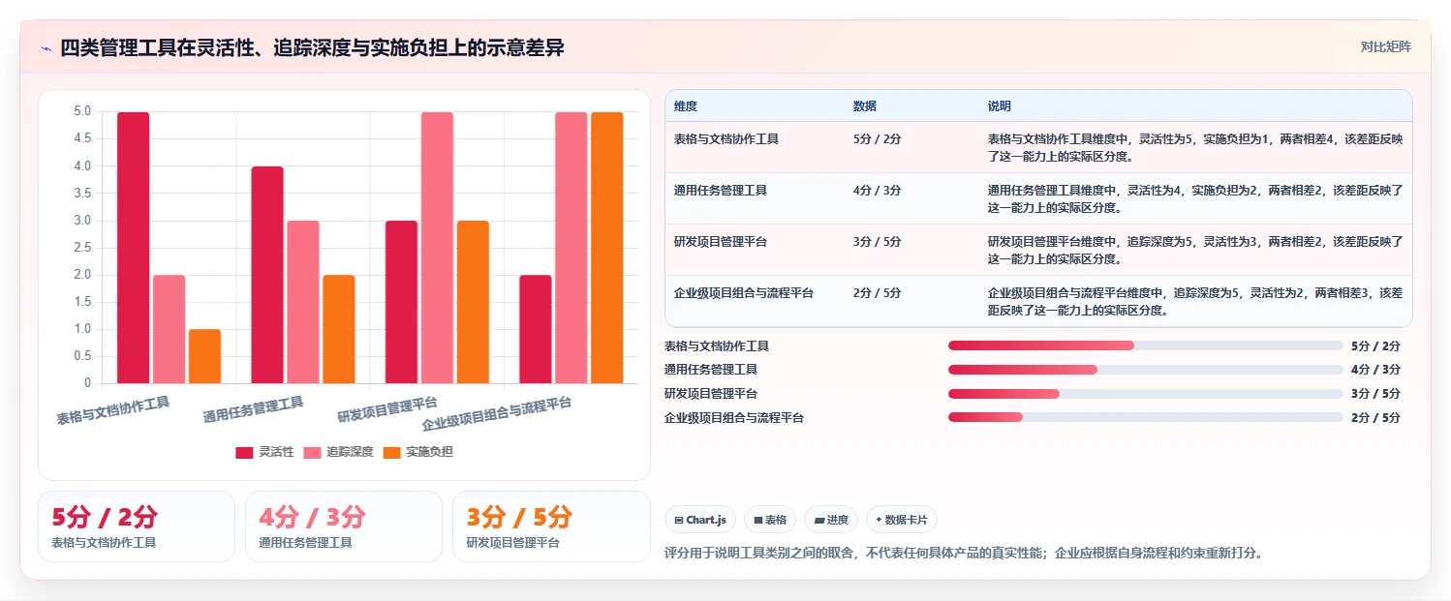The height and width of the screenshot is (601, 1451).
Task: Select the 企业级项目组合与流程平台 table row name
Action: 744,292
